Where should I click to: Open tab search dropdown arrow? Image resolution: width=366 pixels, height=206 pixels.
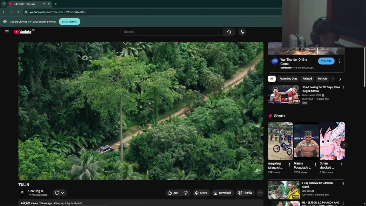click(x=4, y=4)
